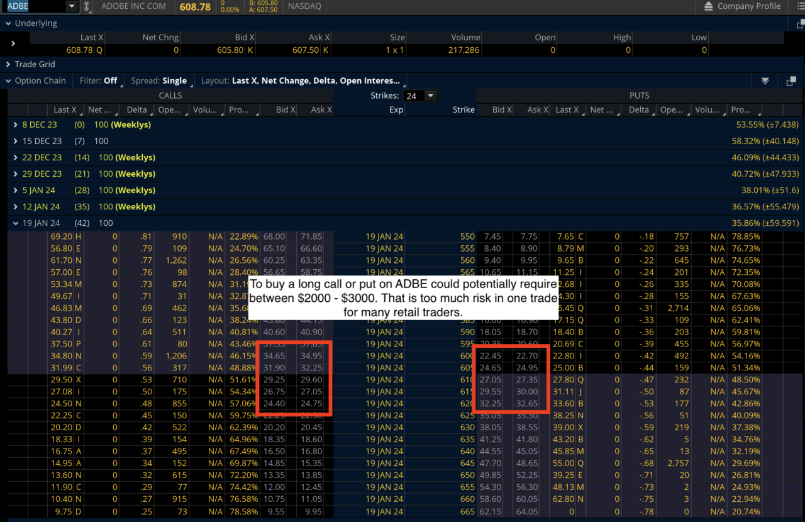Click the PUTS Delta column header
805x522 pixels.
[x=638, y=109]
